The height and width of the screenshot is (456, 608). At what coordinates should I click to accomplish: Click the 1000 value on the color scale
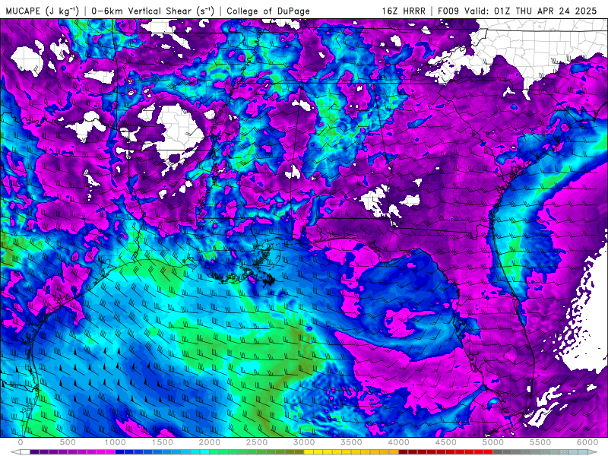[x=116, y=442]
